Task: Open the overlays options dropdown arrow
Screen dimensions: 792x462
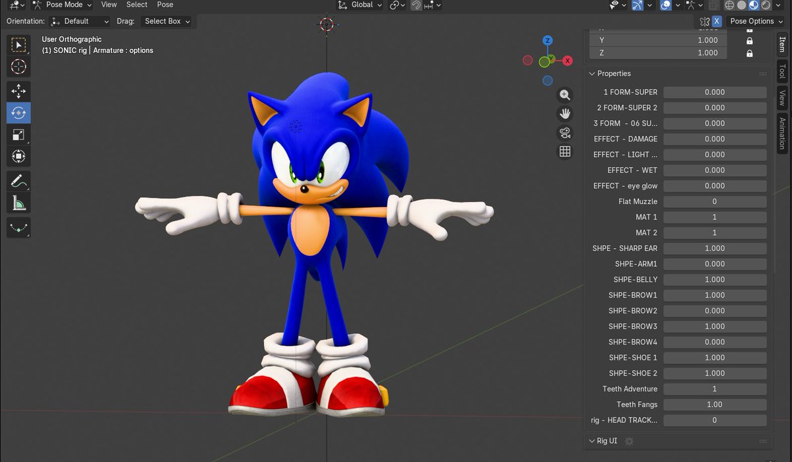Action: 678,5
